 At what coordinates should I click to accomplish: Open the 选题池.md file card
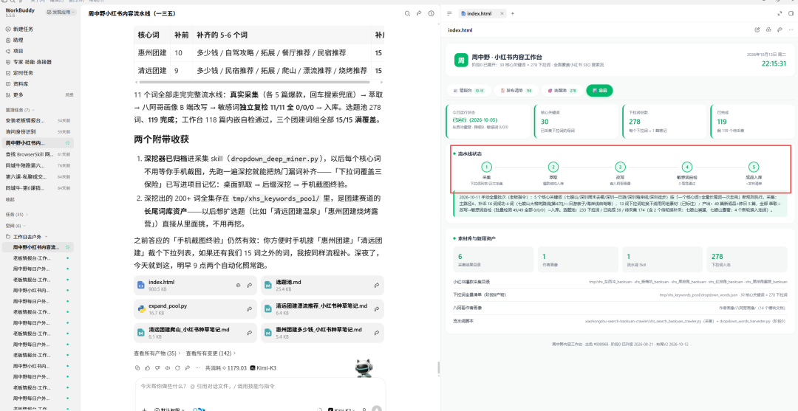(x=322, y=286)
